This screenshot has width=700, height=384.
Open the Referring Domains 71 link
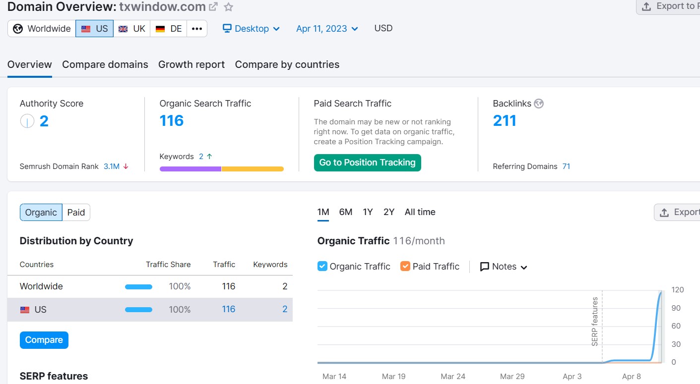pos(566,166)
